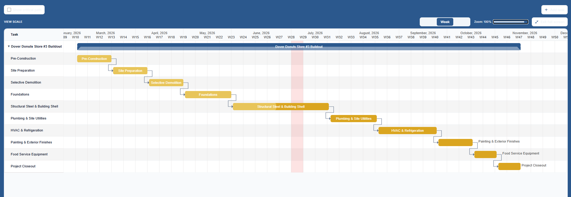Image resolution: width=571 pixels, height=197 pixels.
Task: Collapse the Dover Donuts Store #3 Buildout group
Action: click(x=9, y=46)
